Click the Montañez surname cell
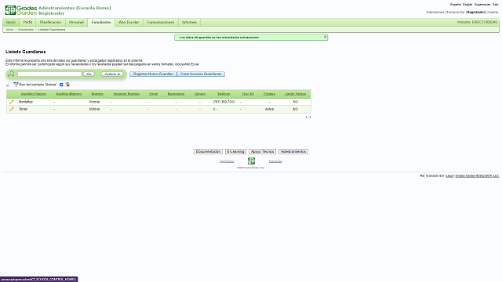 (26, 102)
